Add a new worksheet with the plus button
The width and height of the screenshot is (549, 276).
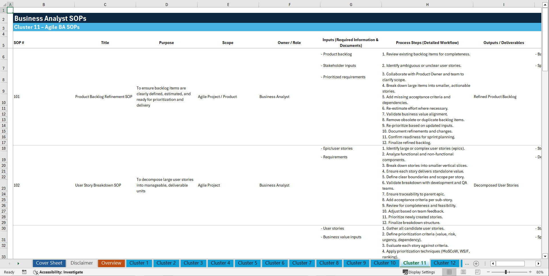476,264
